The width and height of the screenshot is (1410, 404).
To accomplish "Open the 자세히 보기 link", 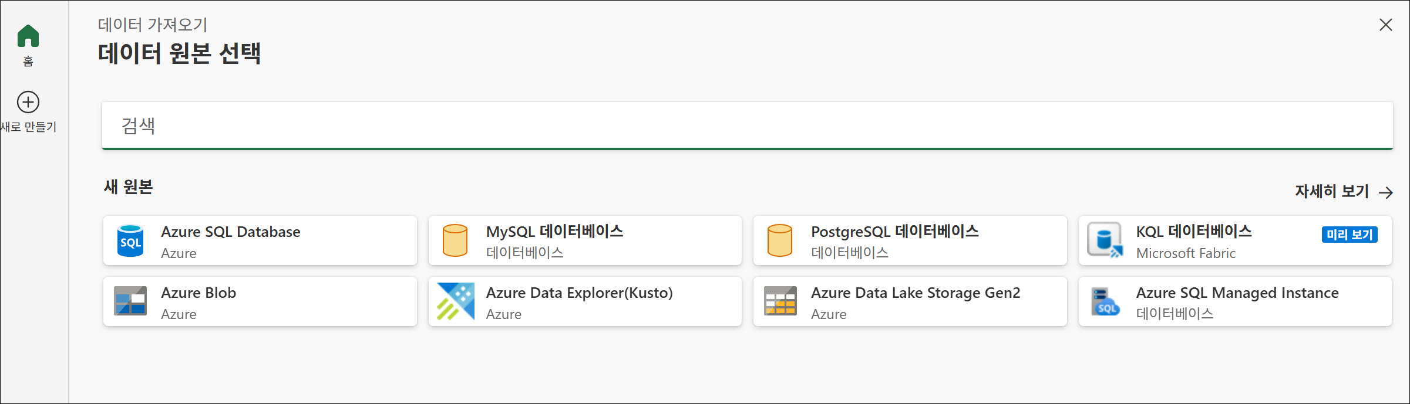I will click(x=1344, y=192).
